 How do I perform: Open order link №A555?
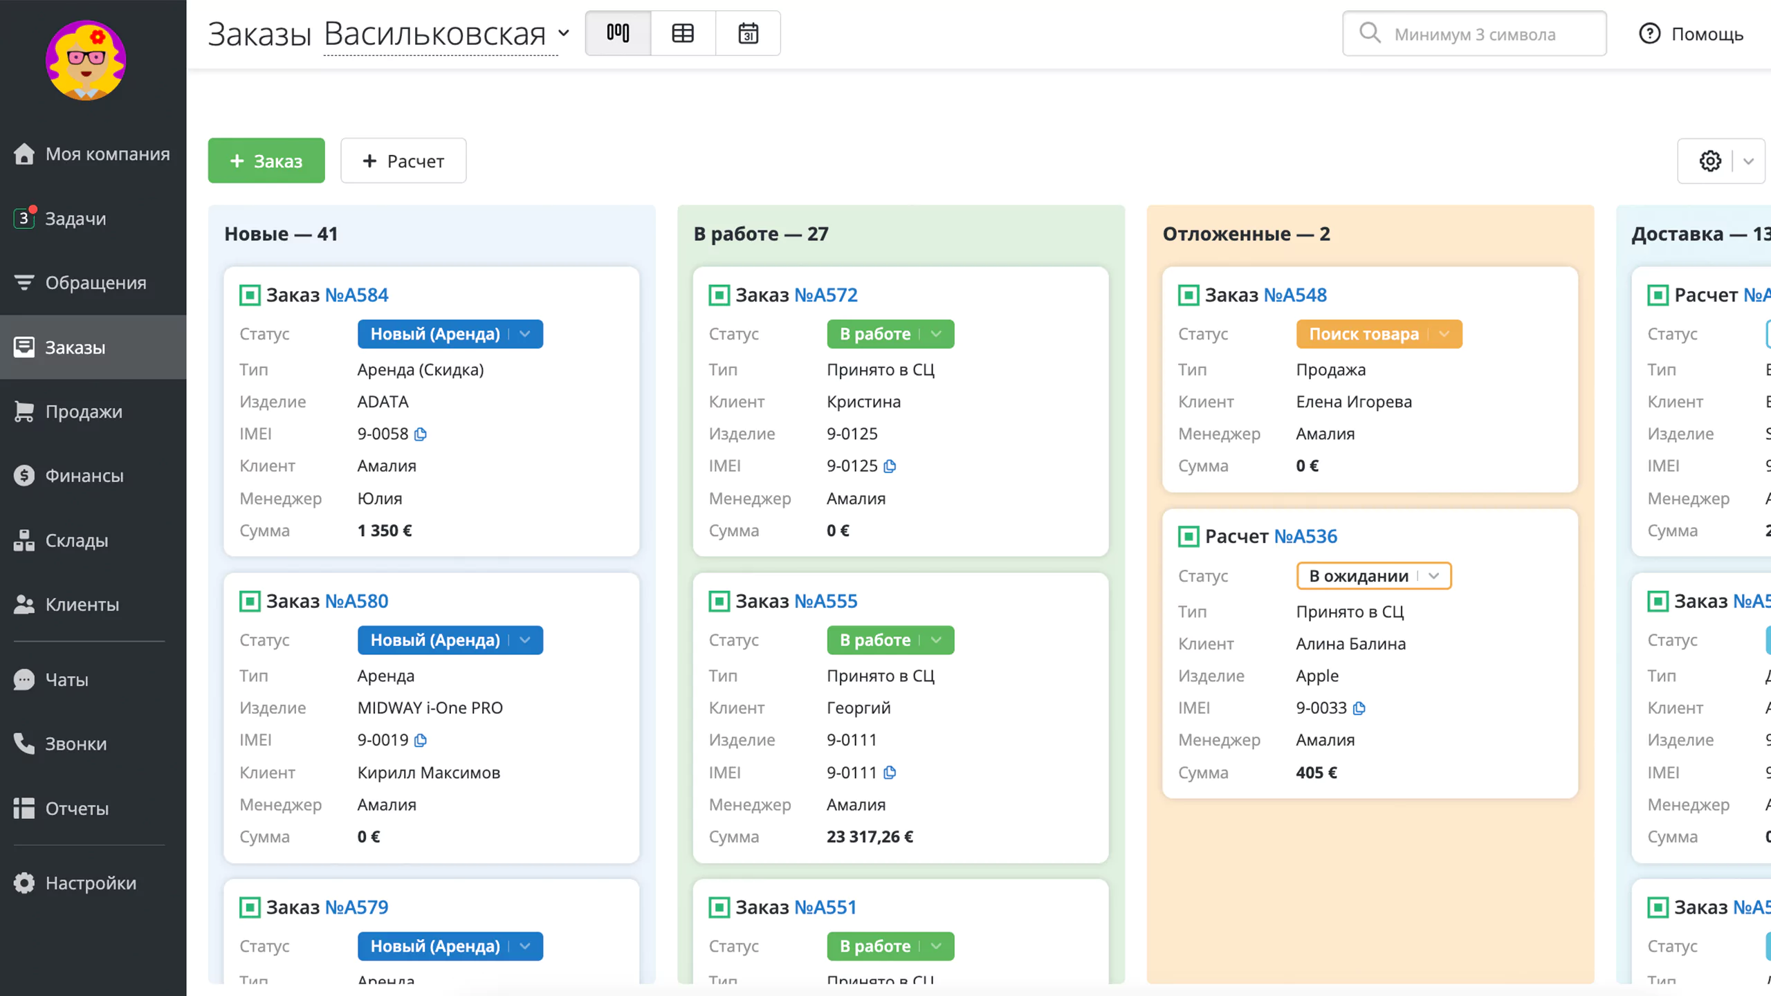pyautogui.click(x=826, y=601)
